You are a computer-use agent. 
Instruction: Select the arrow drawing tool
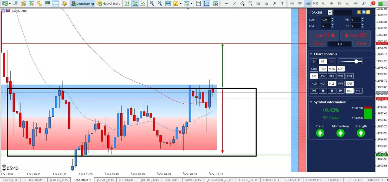[x=274, y=4]
